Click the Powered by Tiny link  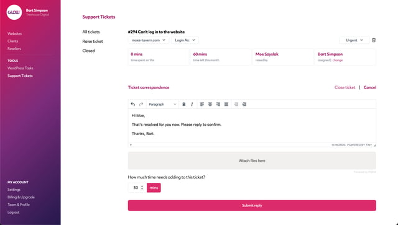tap(359, 145)
